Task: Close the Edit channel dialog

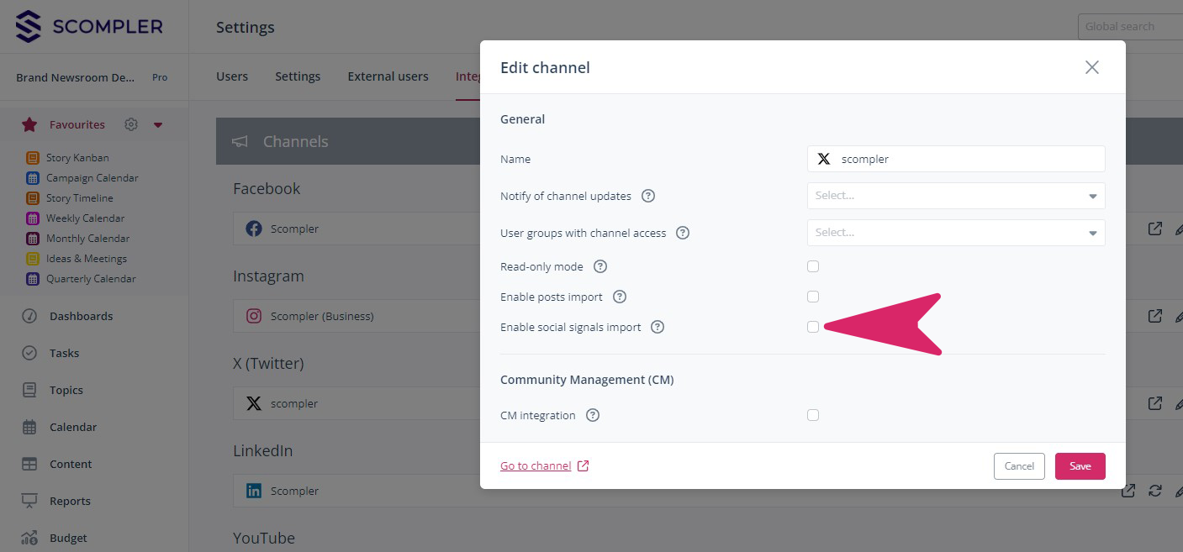Action: (1091, 67)
